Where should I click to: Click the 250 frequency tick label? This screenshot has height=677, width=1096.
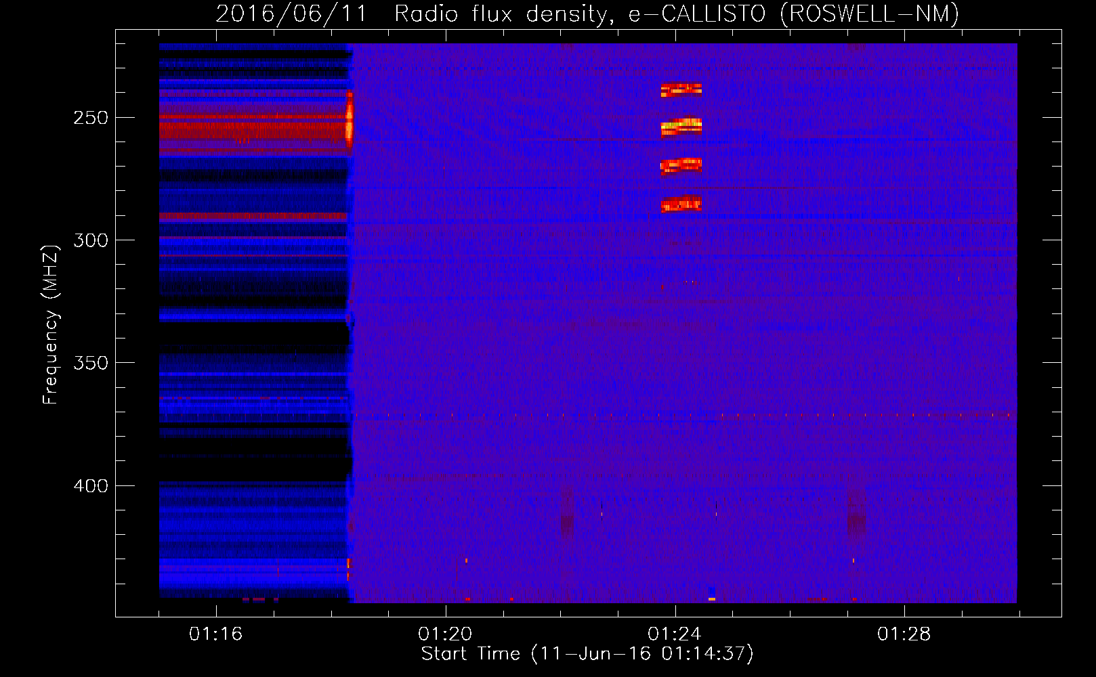tap(91, 118)
